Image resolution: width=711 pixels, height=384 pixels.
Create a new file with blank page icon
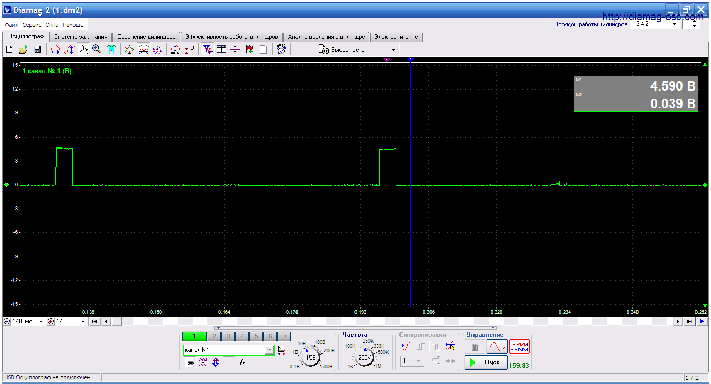9,50
